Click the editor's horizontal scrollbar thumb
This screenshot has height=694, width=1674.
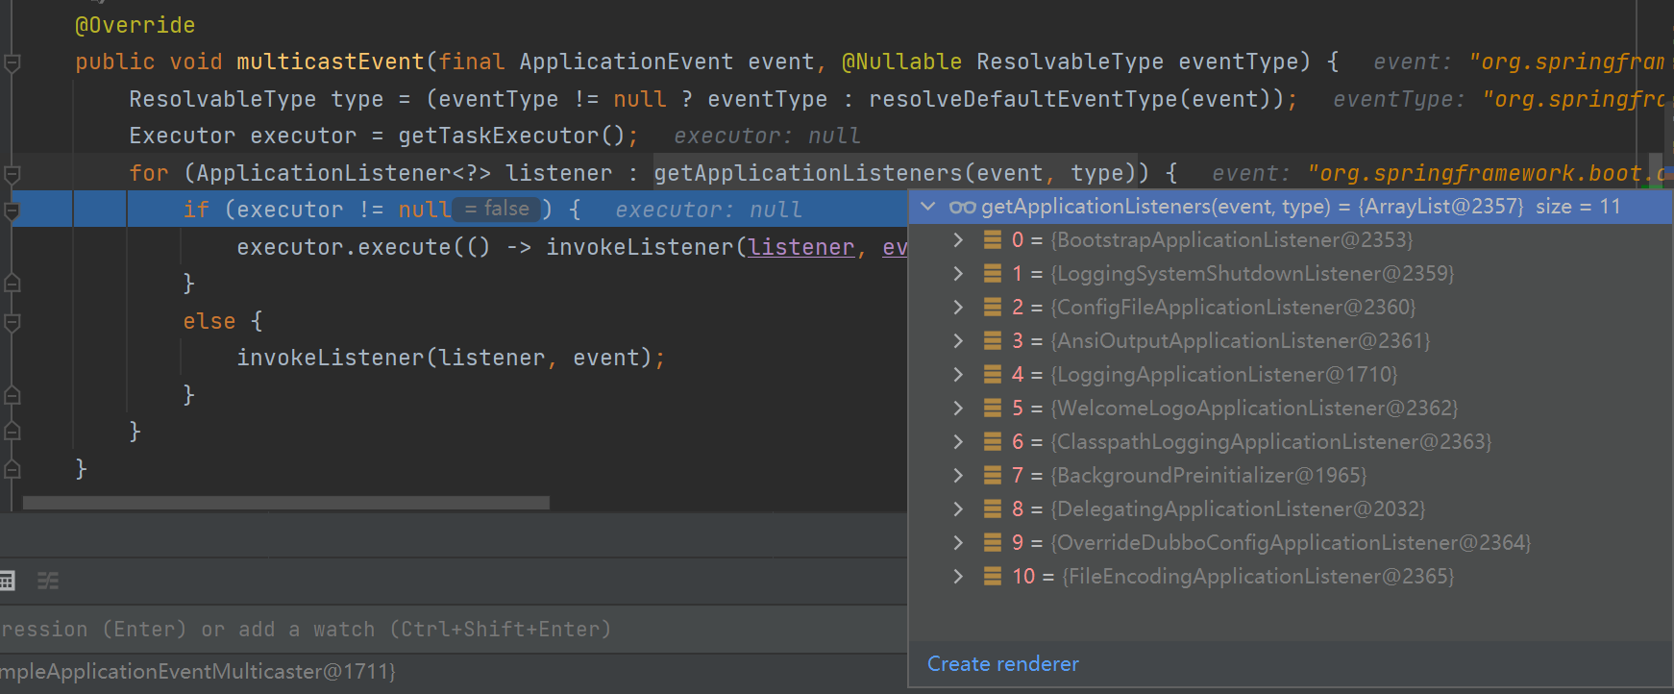(x=285, y=503)
